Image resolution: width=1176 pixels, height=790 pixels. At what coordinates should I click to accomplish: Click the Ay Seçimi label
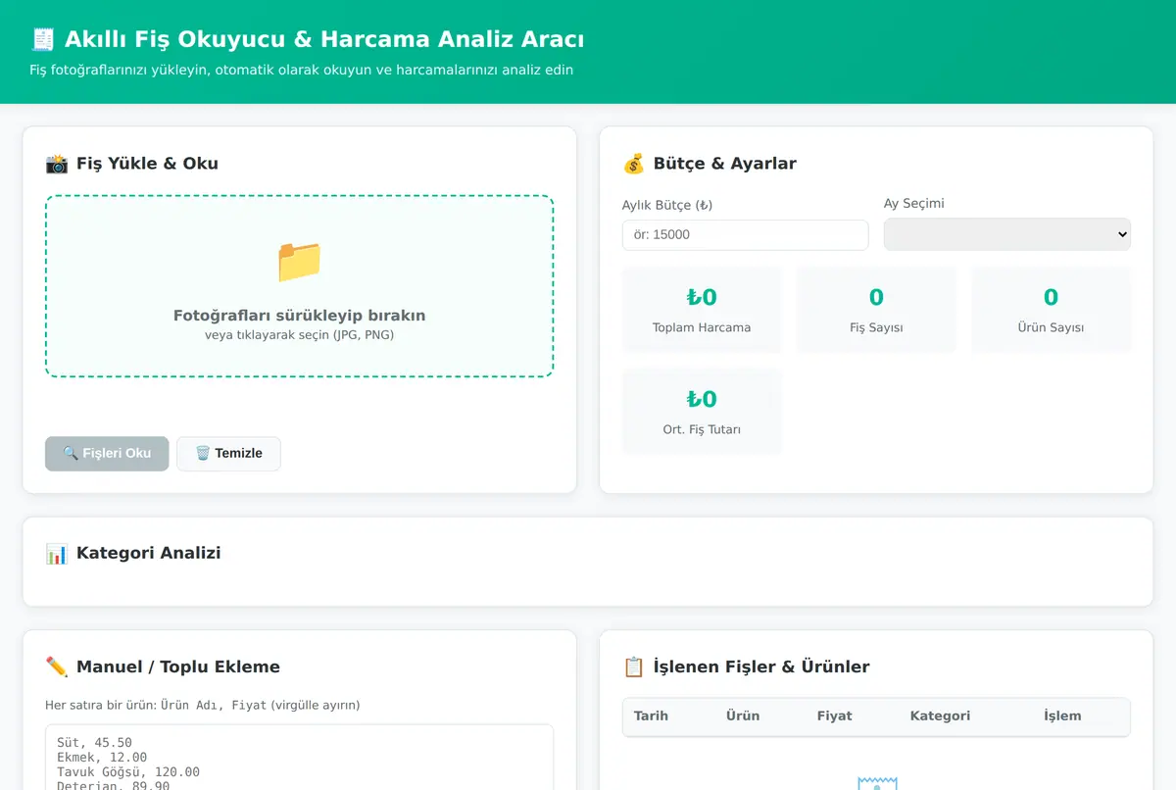click(914, 204)
